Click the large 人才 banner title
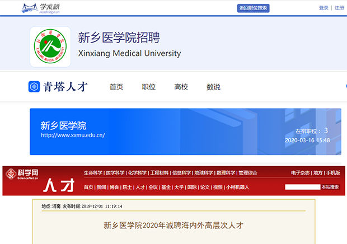 click(x=59, y=185)
